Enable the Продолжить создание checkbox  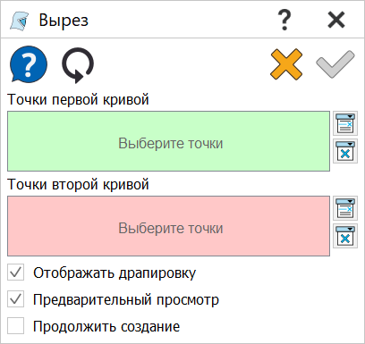click(x=16, y=326)
